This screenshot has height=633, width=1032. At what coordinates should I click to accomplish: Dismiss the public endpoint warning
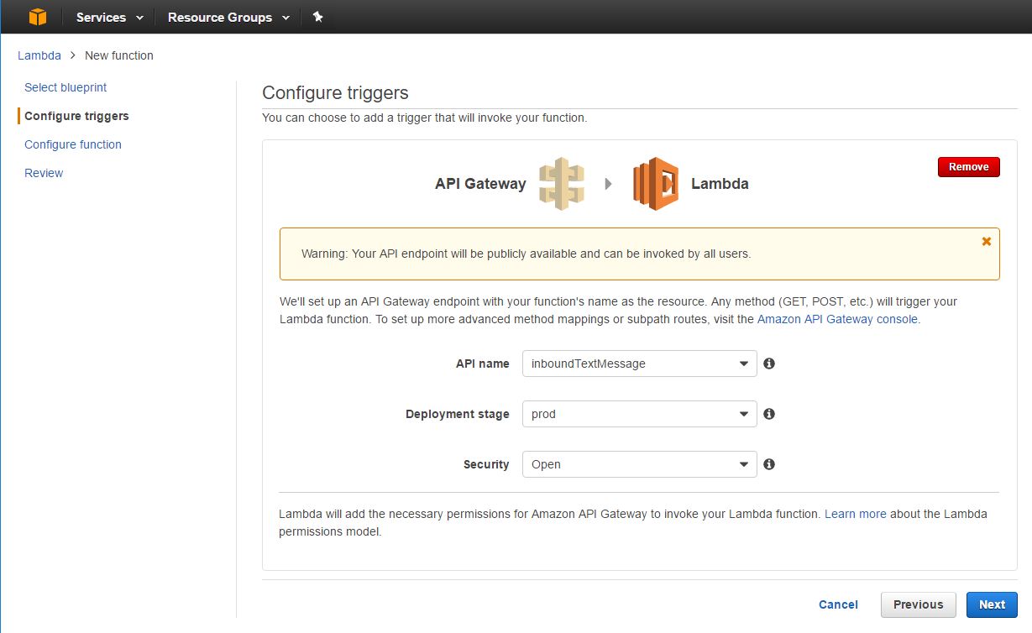click(x=987, y=242)
